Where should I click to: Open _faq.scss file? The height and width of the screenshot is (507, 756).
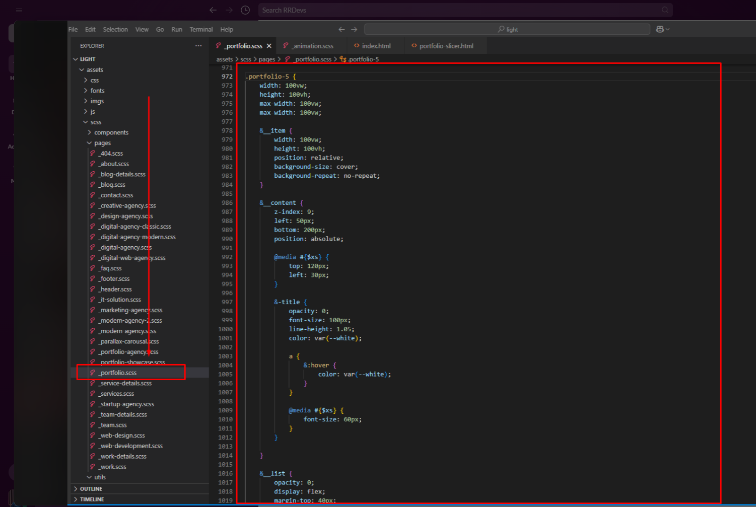click(110, 268)
